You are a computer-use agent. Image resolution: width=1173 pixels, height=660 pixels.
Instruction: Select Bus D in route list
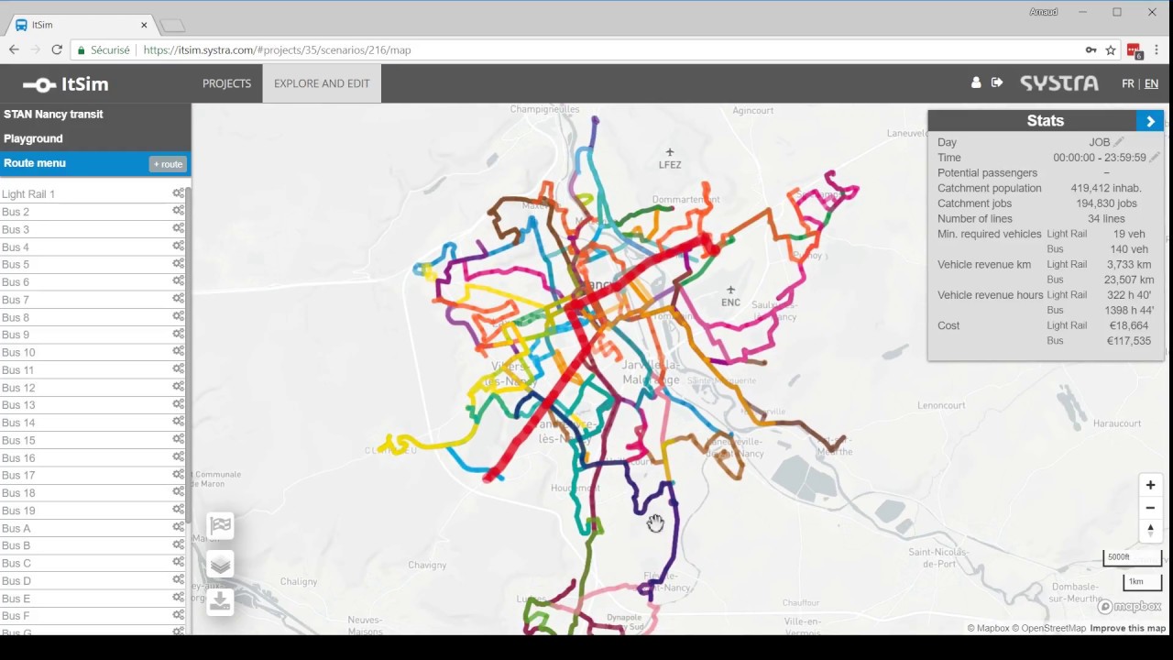92,580
